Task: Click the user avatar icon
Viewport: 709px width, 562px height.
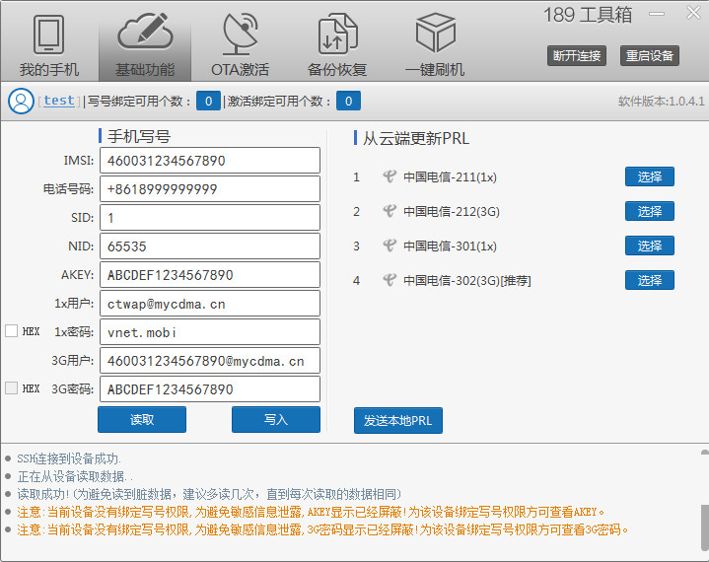Action: click(20, 101)
